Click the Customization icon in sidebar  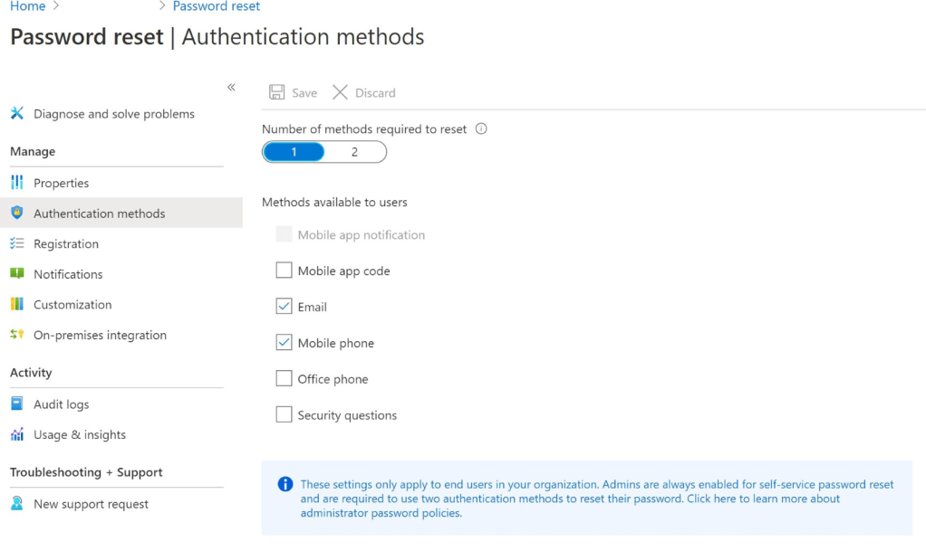click(x=17, y=305)
